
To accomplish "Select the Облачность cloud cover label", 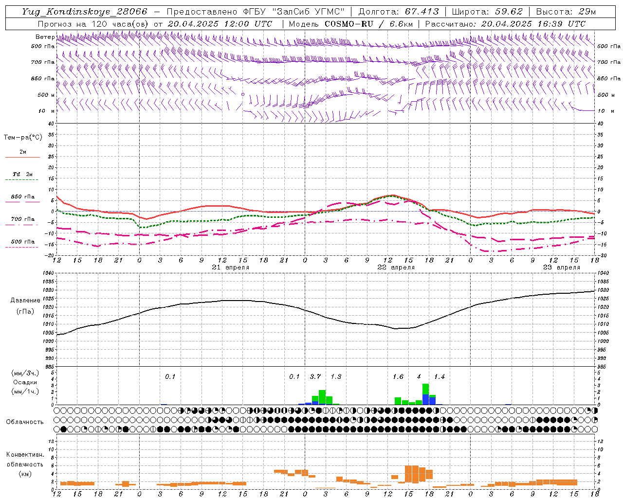I will 25,422.
